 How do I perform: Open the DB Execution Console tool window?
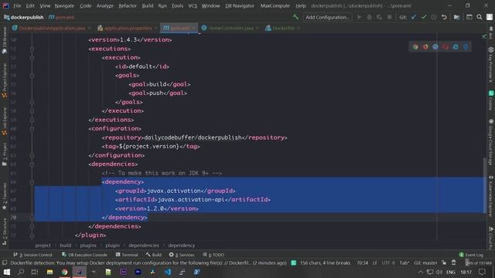point(84,255)
